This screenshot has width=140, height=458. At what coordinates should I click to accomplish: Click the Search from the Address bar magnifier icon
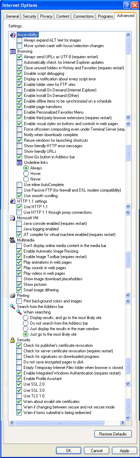tap(13, 307)
